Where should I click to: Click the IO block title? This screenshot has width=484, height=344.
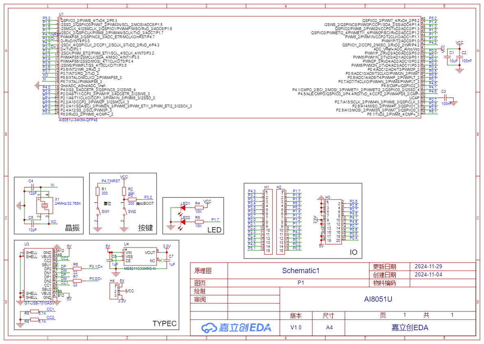pyautogui.click(x=353, y=252)
